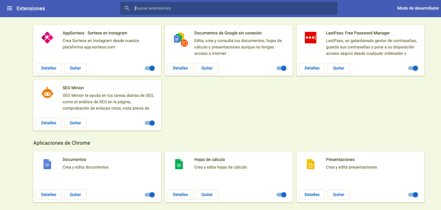Click the LastPass red logo icon

coord(311,37)
